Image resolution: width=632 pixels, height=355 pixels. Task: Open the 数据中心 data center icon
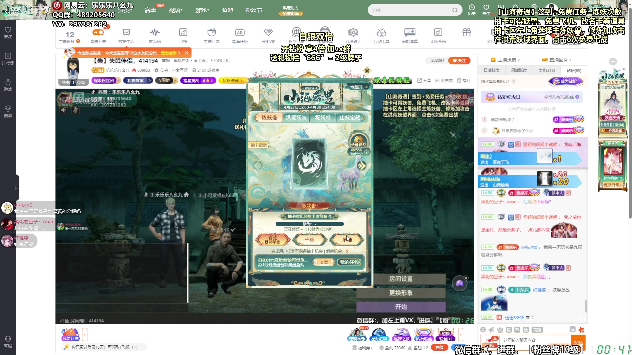tap(126, 35)
